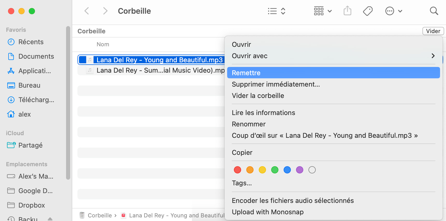The width and height of the screenshot is (446, 221).
Task: Click the sidebar scrollbar
Action: point(68,103)
